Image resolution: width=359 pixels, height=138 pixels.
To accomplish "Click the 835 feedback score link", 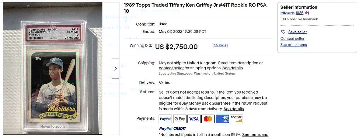I will (300, 13).
